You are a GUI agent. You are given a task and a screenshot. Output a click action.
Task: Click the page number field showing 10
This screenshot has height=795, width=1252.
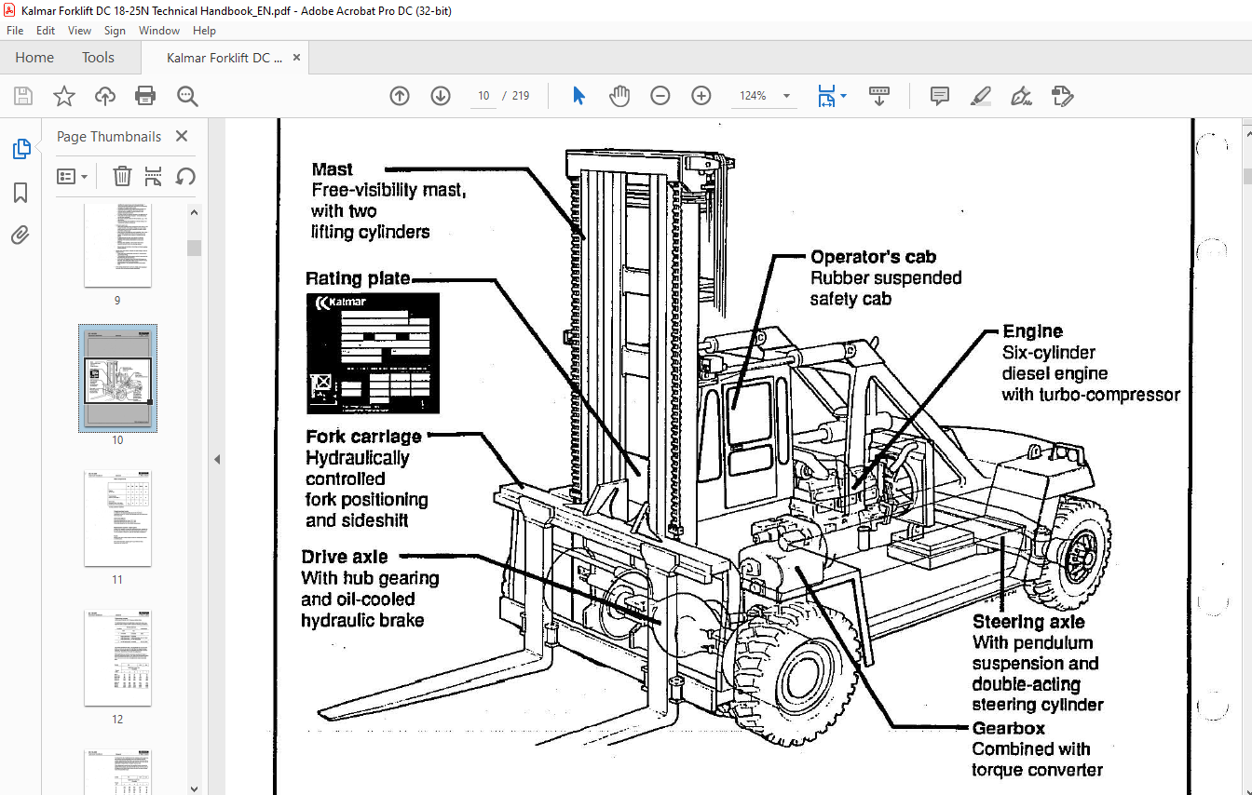pyautogui.click(x=483, y=96)
